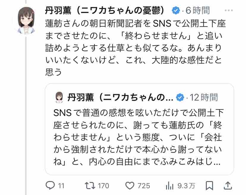Open view analytics bar chart icon

pyautogui.click(x=169, y=186)
